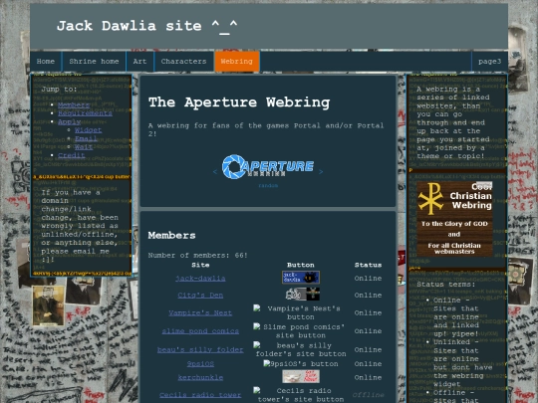Viewport: 538px width, 403px height.
Task: Click the Jack Dawlia site title
Action: [147, 26]
